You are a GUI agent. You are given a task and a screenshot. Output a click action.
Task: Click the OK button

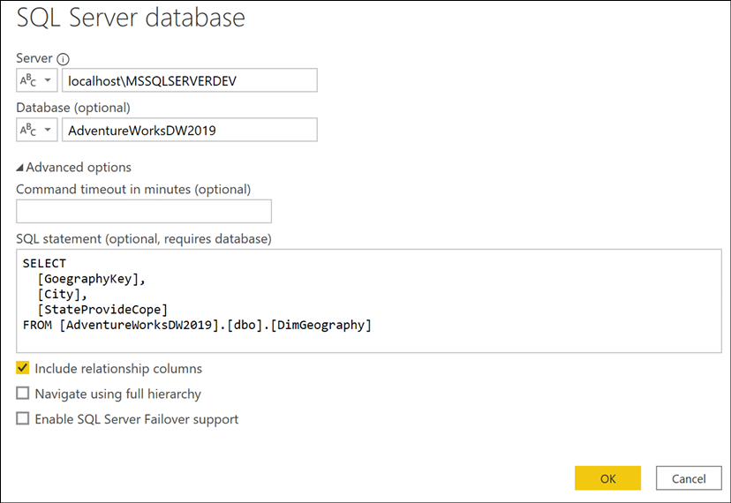(x=607, y=477)
